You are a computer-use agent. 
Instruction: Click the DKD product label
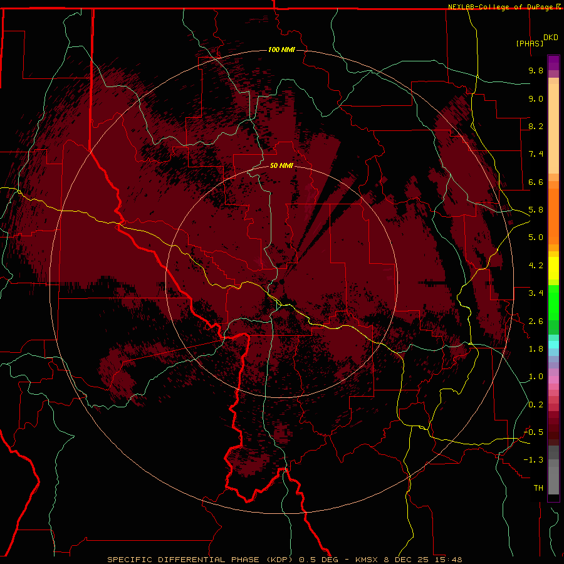551,38
